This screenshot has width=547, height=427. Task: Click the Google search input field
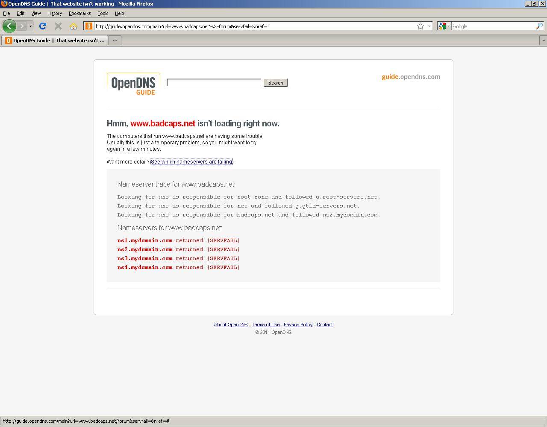pos(493,26)
